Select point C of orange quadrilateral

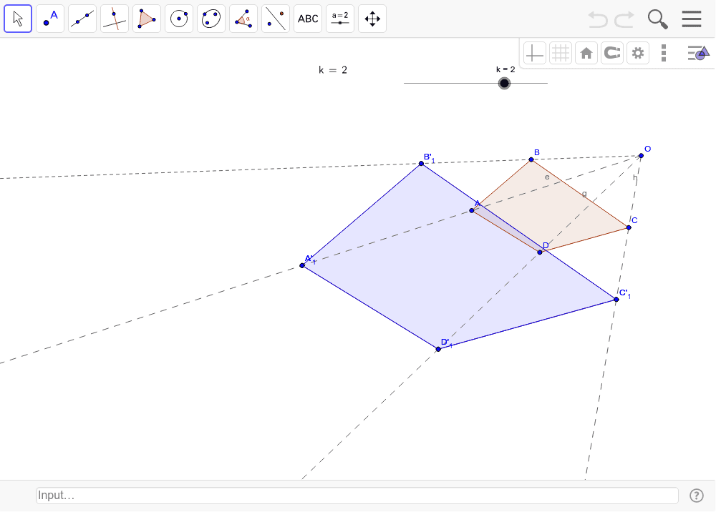pyautogui.click(x=629, y=227)
